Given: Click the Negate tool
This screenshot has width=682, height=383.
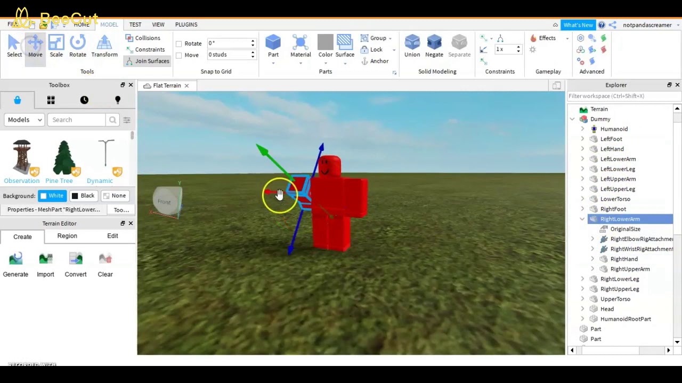Looking at the screenshot, I should [x=434, y=46].
